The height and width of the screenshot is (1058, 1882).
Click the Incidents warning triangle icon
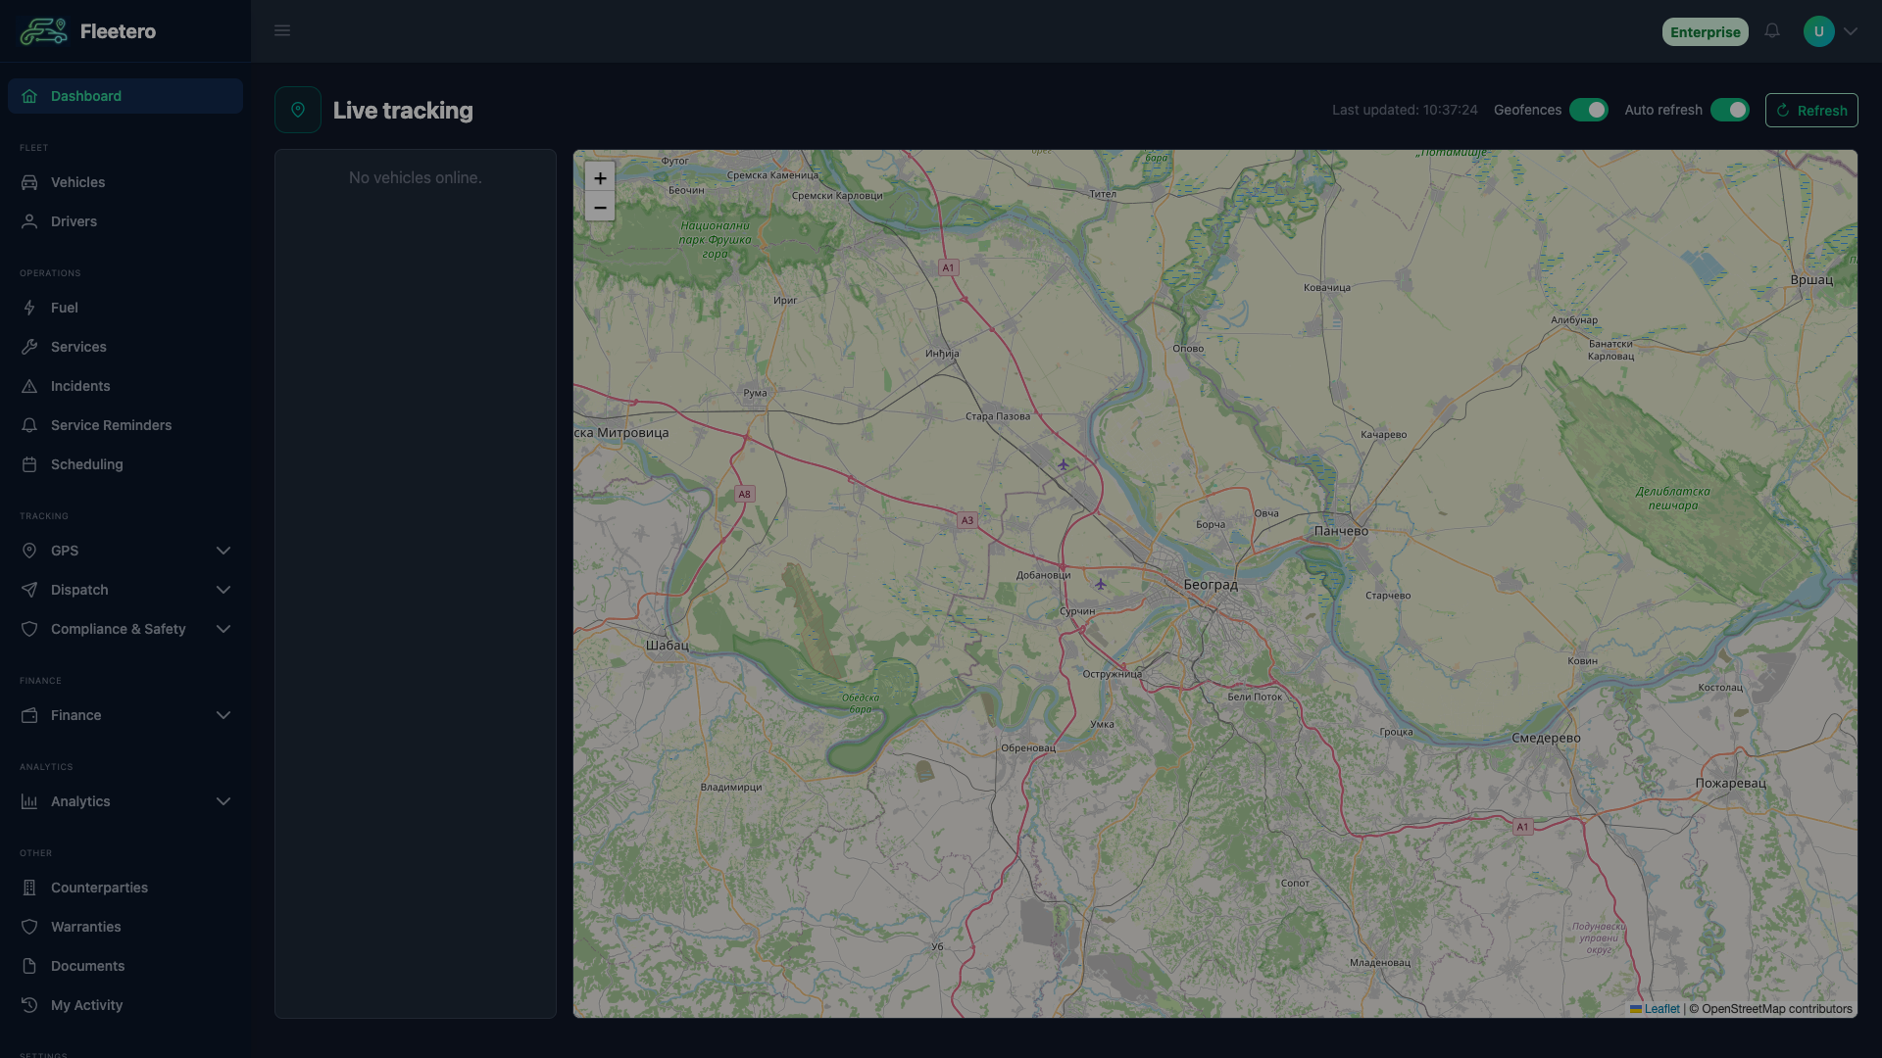[29, 386]
